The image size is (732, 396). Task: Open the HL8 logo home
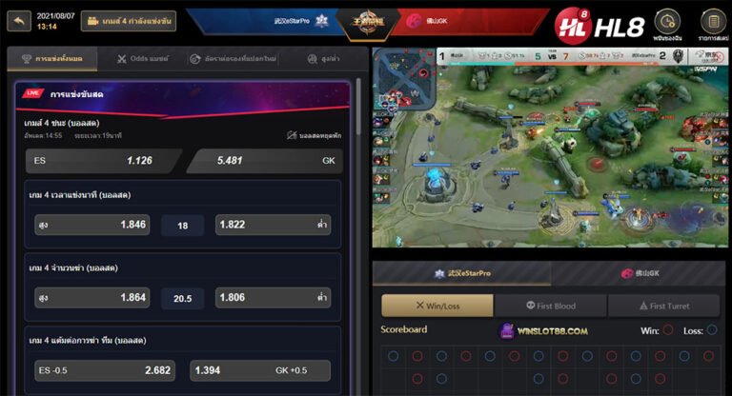point(600,25)
